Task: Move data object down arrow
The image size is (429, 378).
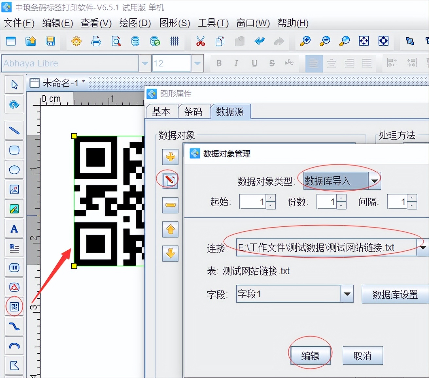Action: point(170,253)
